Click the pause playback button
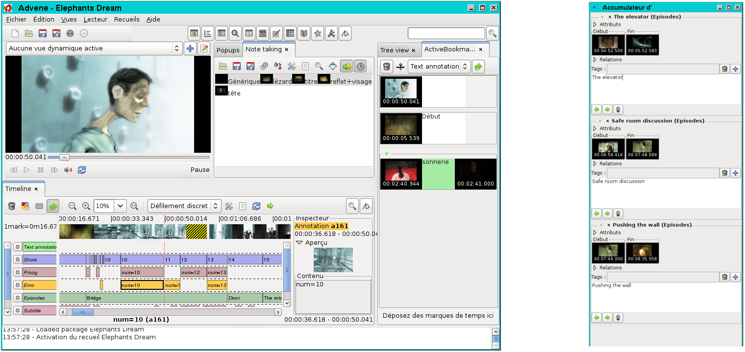Viewport: 745px width, 352px height. point(41,170)
